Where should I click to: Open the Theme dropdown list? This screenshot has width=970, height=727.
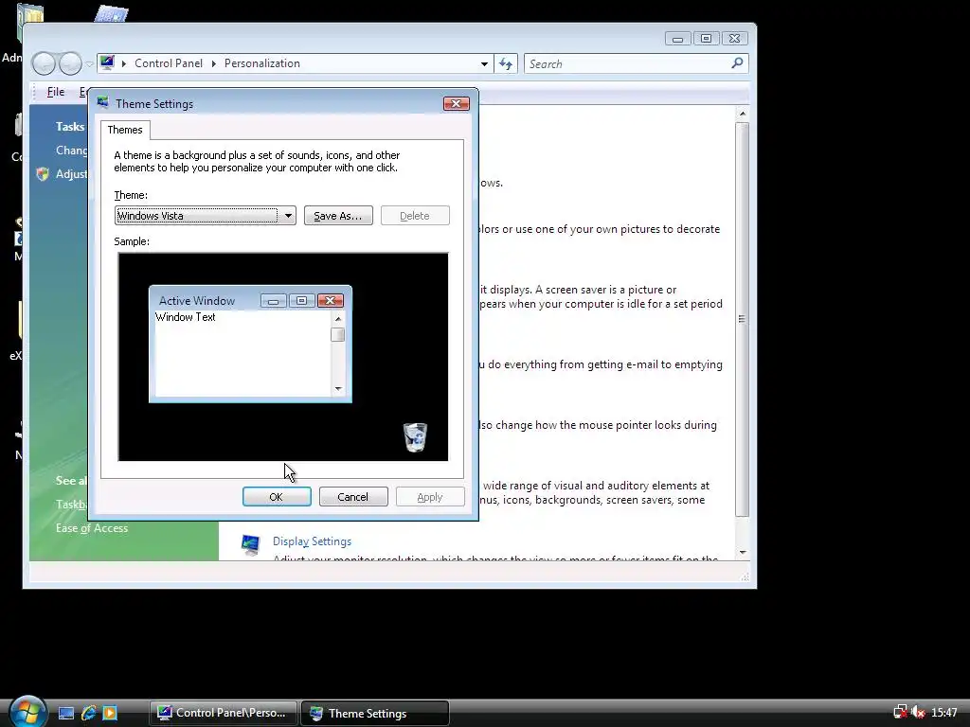pyautogui.click(x=206, y=216)
